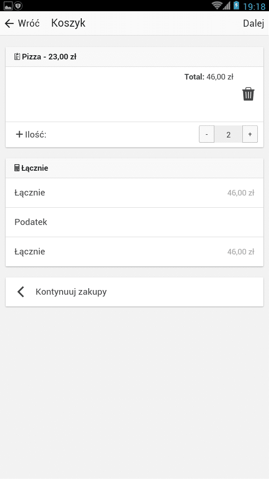Viewport: 269px width, 479px height.
Task: Tap the back arrow icon
Action: [x=9, y=23]
